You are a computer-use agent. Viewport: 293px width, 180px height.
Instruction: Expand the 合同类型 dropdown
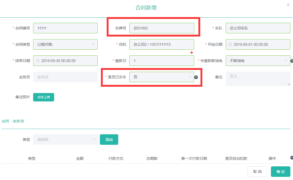tap(65, 44)
